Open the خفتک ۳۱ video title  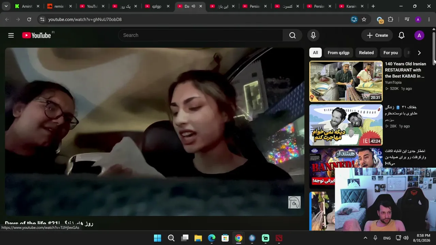tap(401, 110)
